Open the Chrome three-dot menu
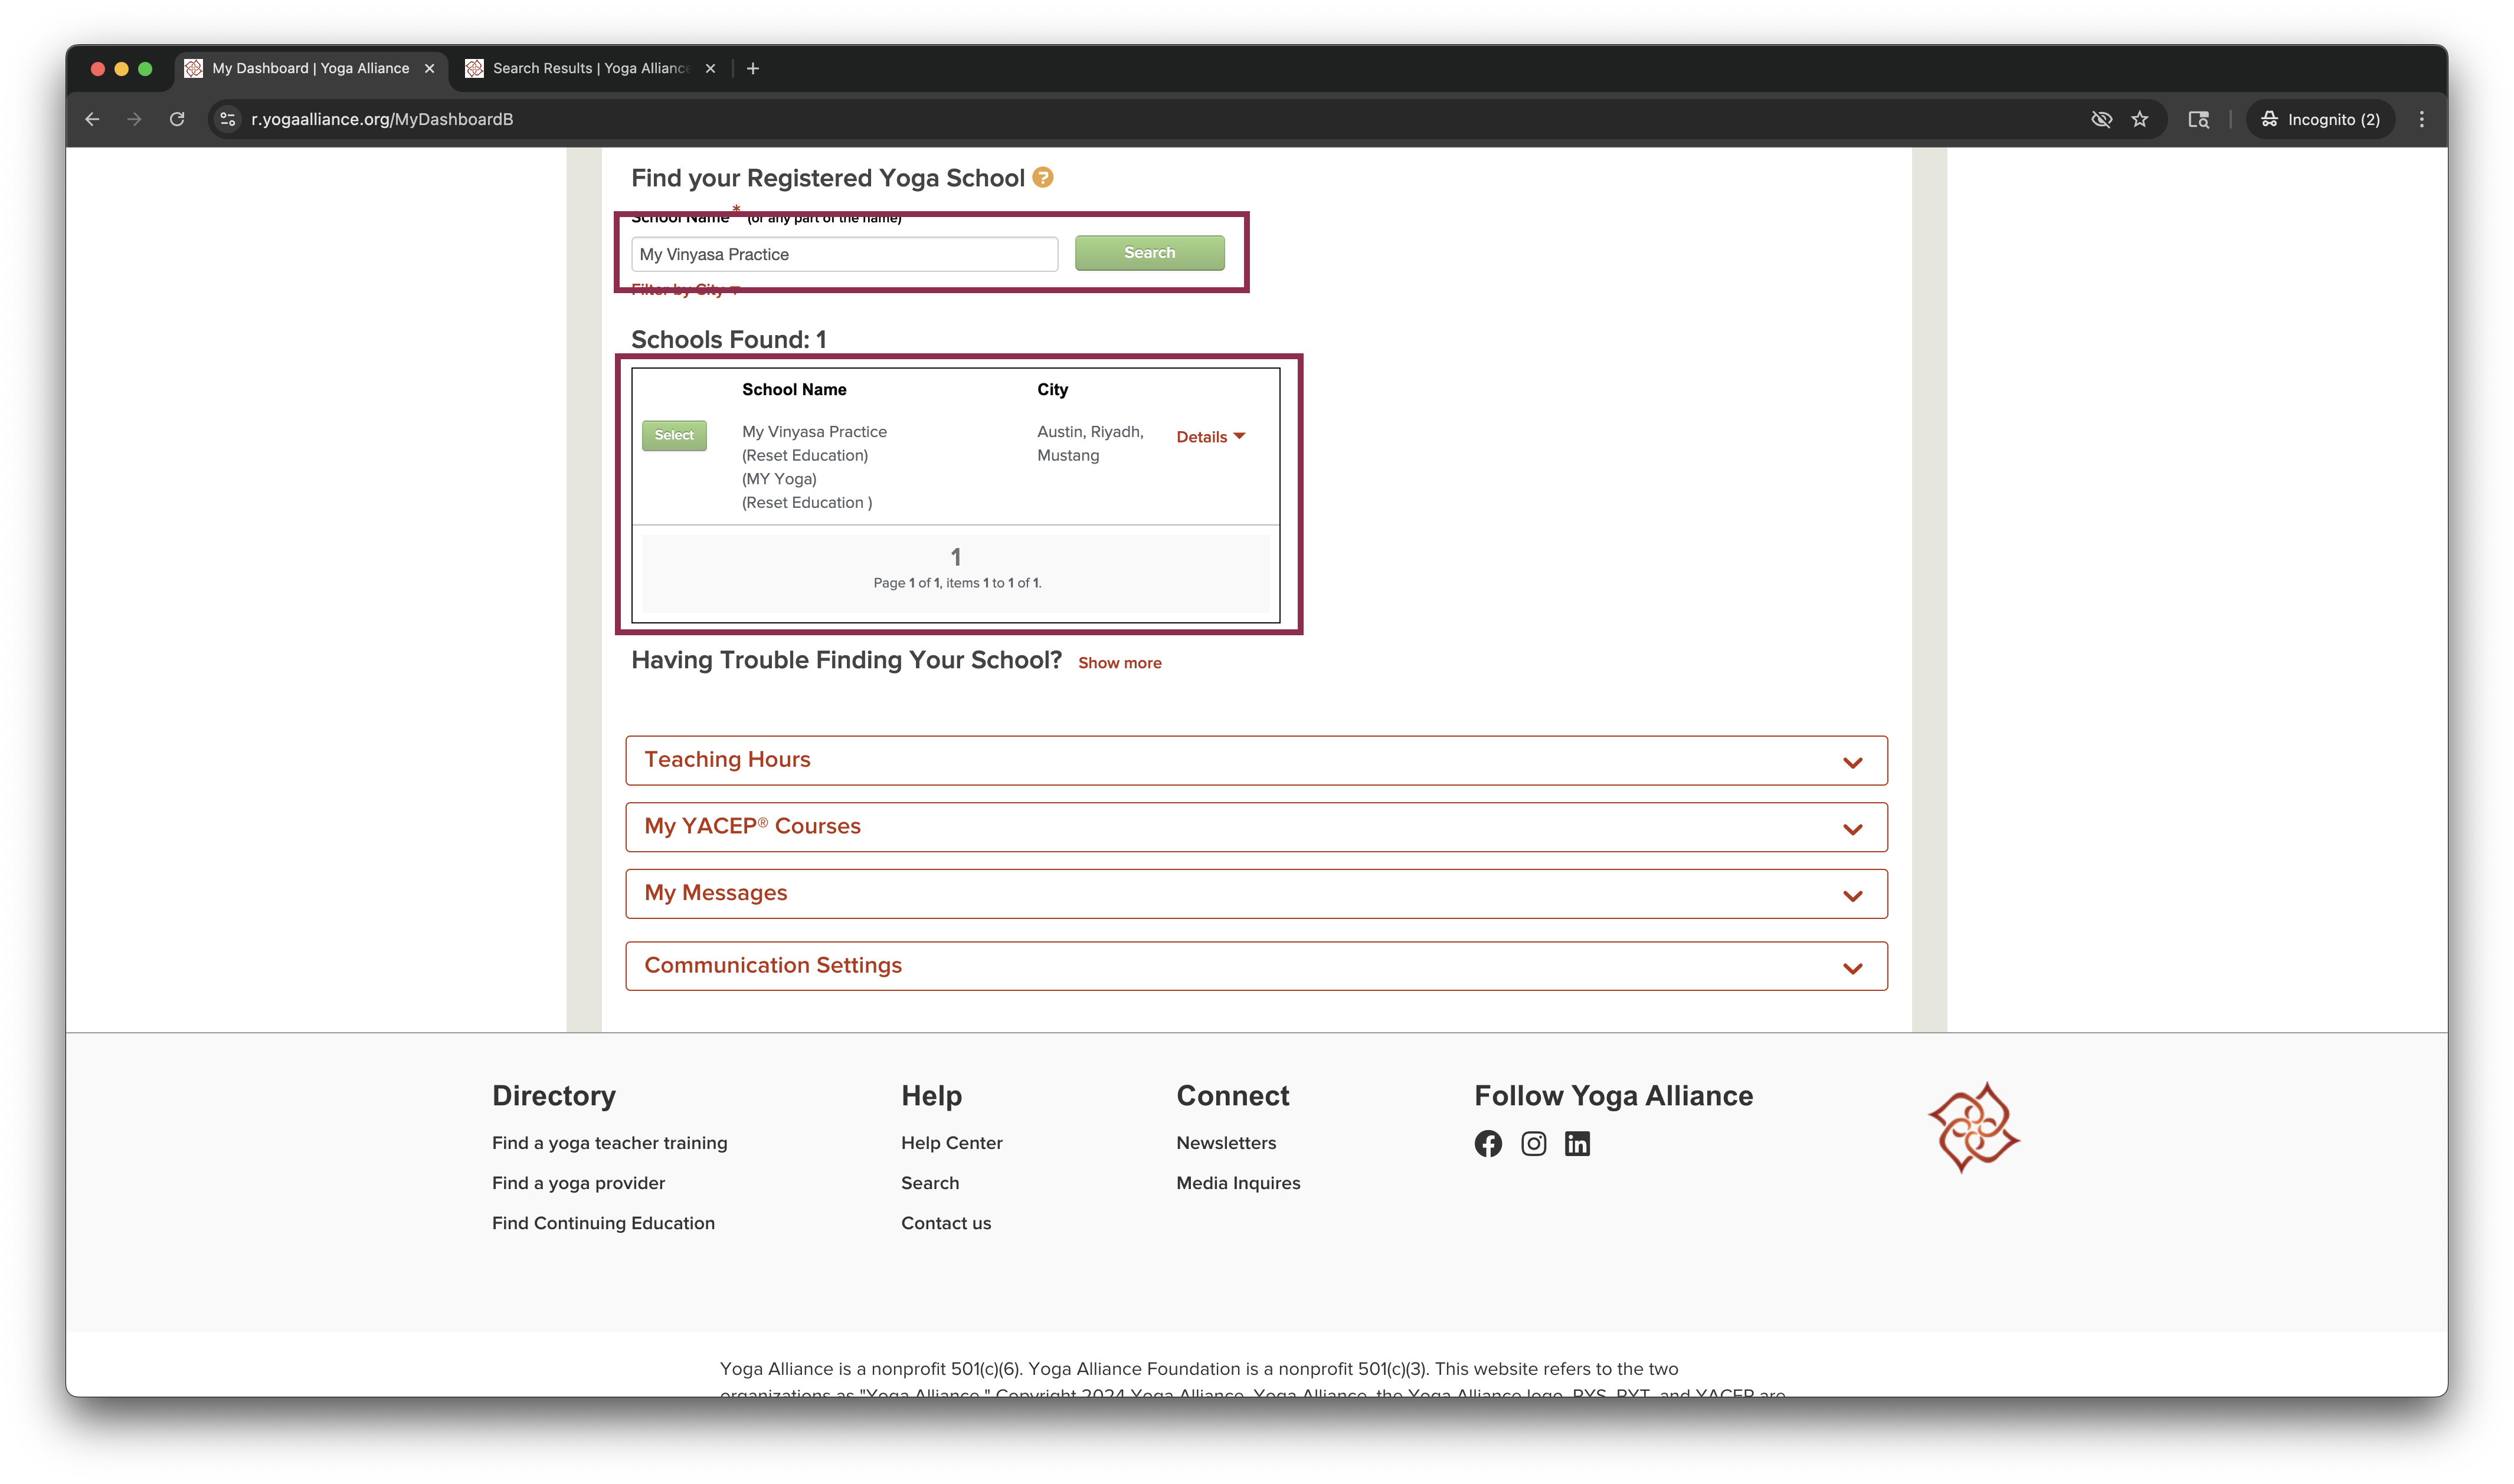Viewport: 2514px width, 1484px height. click(x=2421, y=119)
